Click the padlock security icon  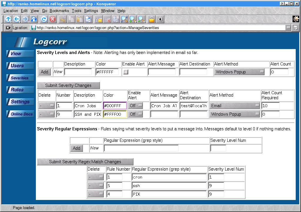click(151, 19)
